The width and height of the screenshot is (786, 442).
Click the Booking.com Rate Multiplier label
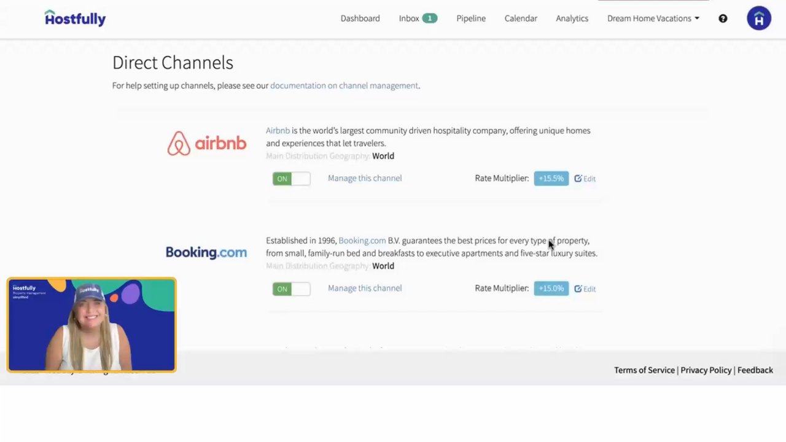coord(502,288)
